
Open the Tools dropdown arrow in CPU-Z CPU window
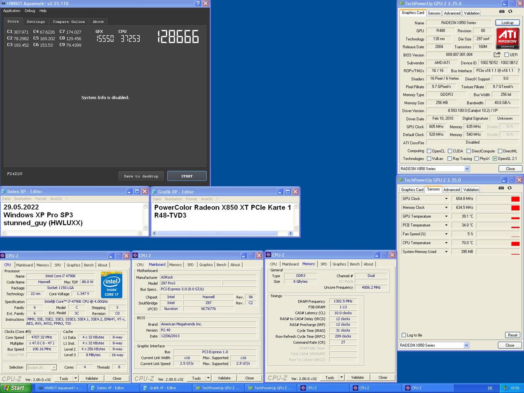click(x=75, y=378)
